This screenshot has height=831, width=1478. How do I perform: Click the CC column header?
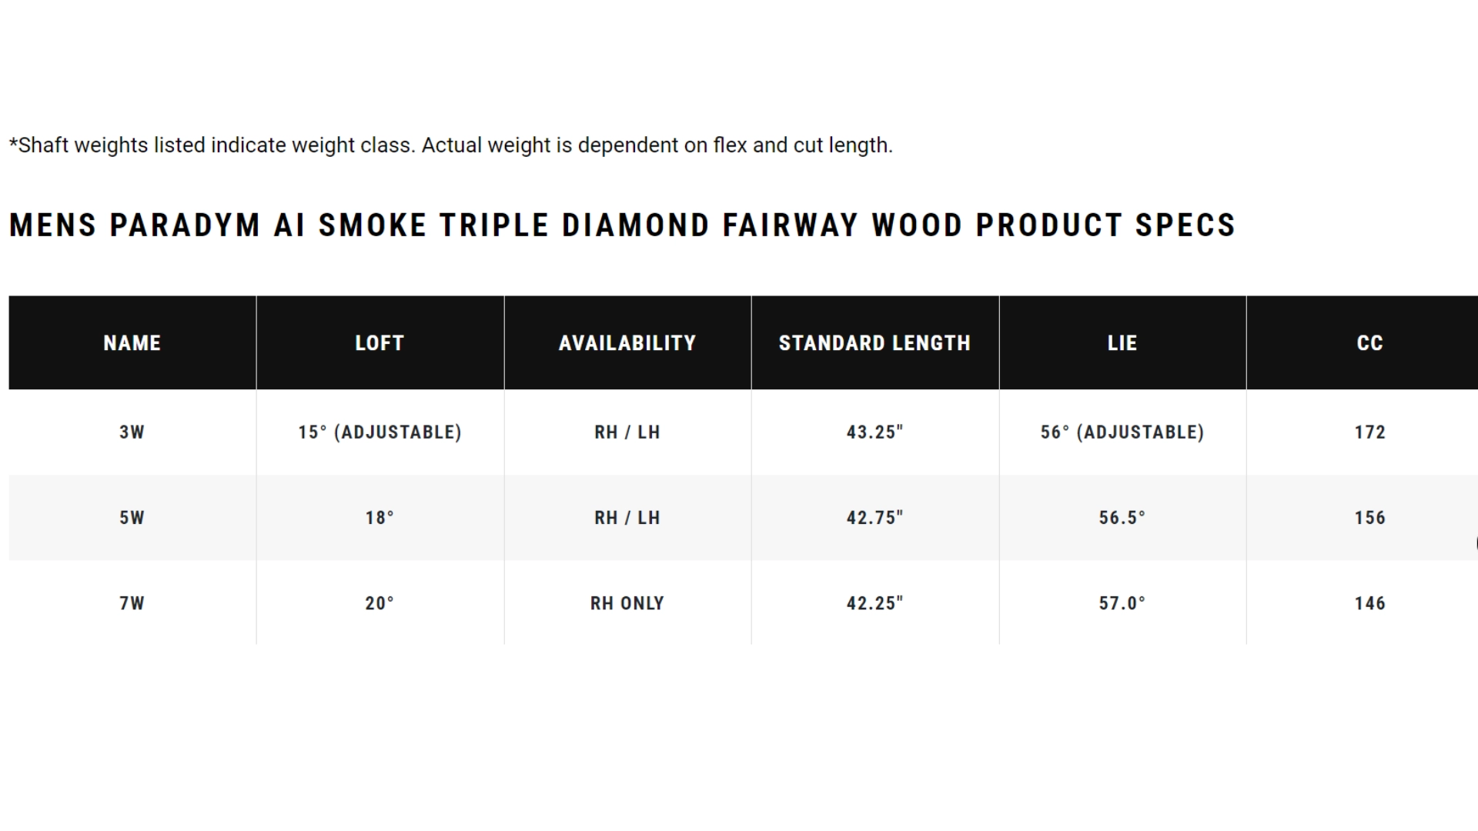[1369, 343]
